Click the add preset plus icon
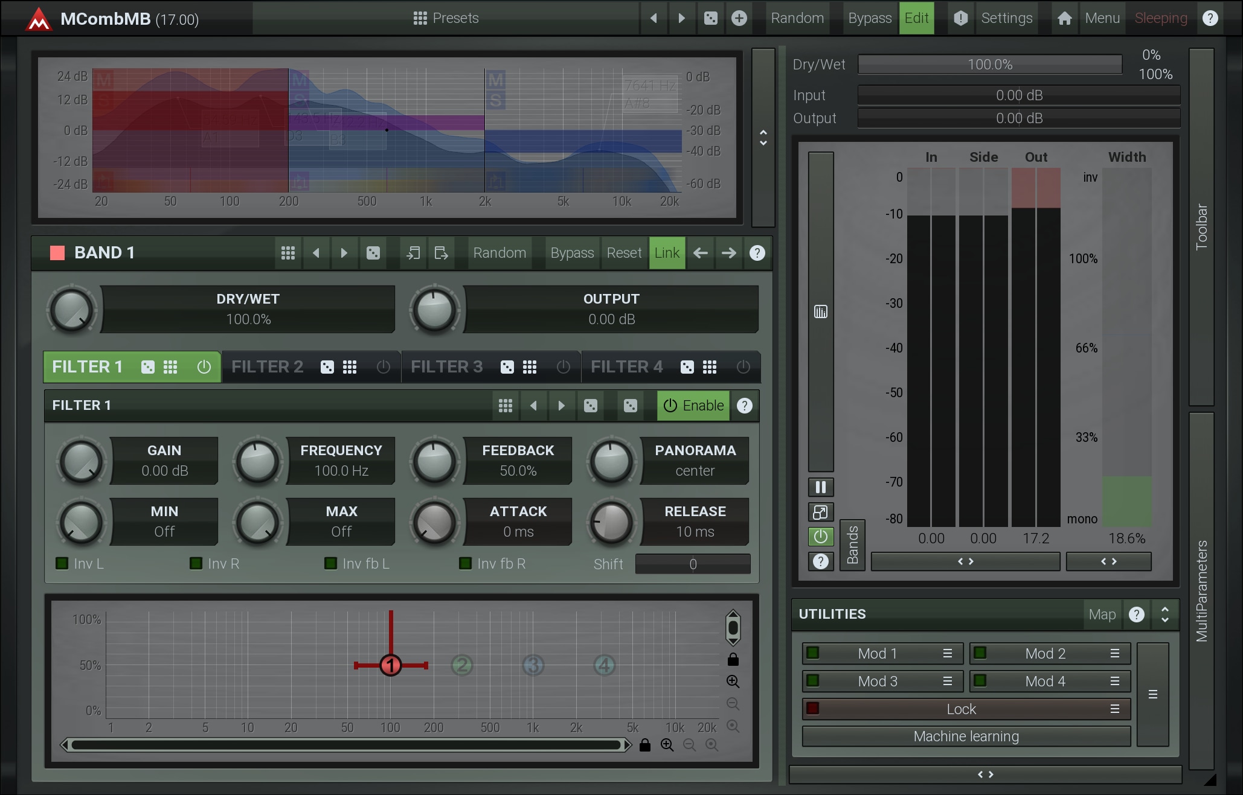The width and height of the screenshot is (1243, 795). pyautogui.click(x=739, y=18)
